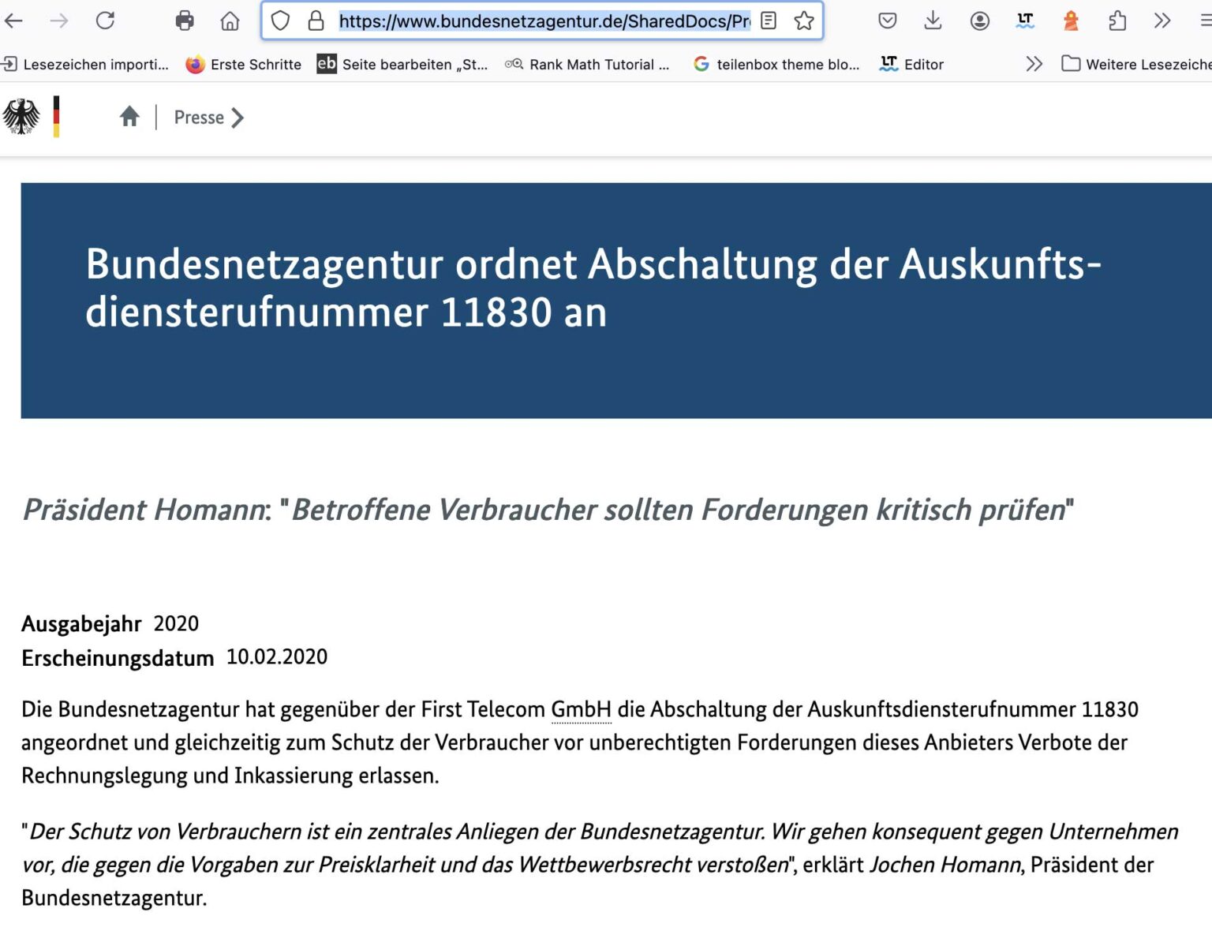This screenshot has height=927, width=1212.
Task: Expand the overflow toolbar chevron
Action: pos(1161,21)
